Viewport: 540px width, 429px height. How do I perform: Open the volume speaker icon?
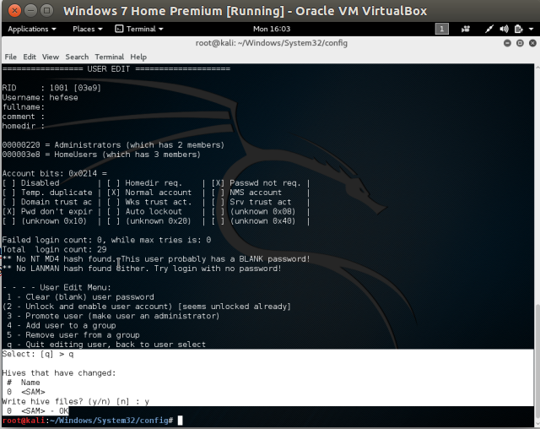504,29
